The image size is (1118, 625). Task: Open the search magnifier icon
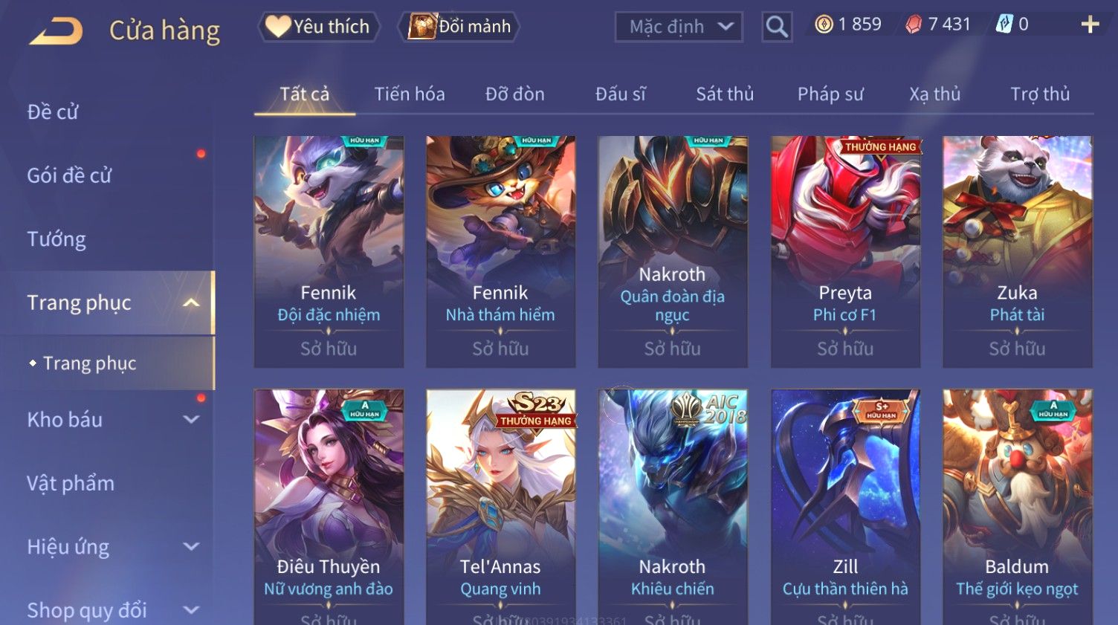tap(777, 27)
